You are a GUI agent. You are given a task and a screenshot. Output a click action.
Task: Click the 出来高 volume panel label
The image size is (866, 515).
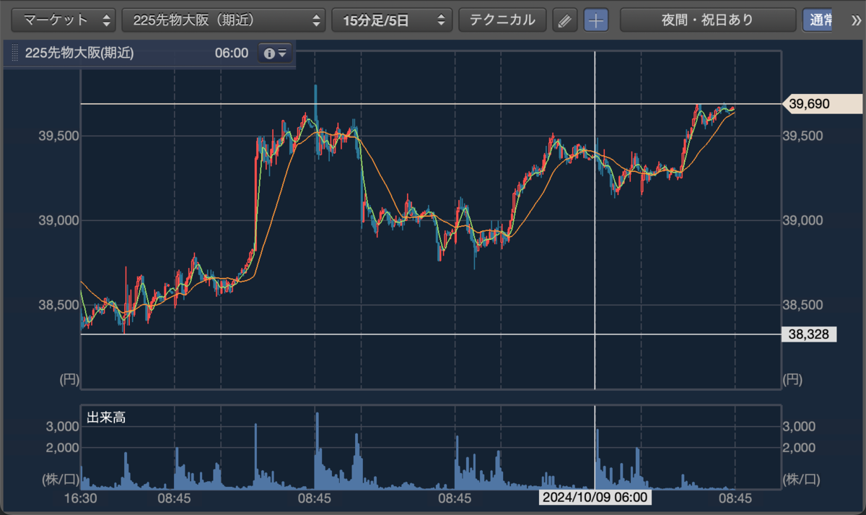(106, 417)
